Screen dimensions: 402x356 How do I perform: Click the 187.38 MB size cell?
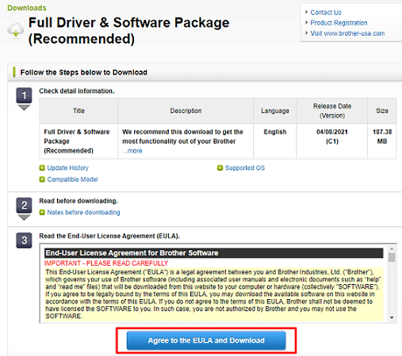click(x=382, y=142)
